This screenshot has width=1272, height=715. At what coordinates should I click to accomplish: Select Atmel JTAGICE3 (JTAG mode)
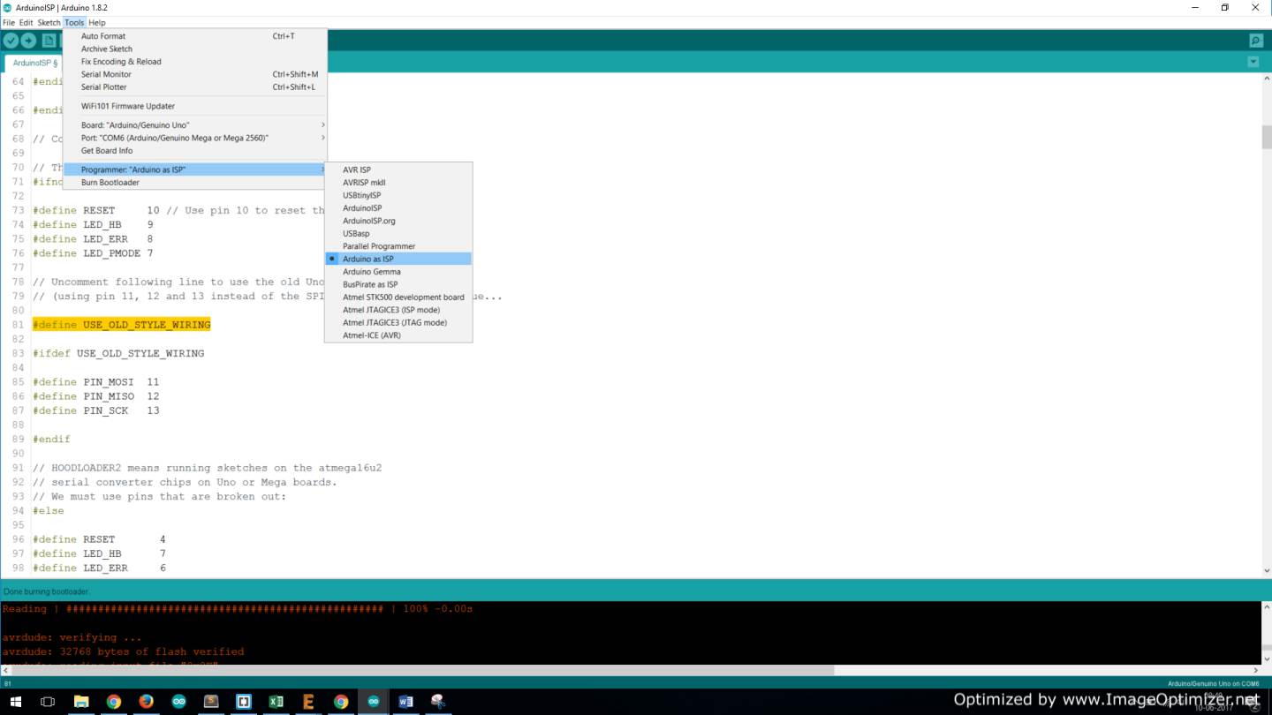[398, 322]
